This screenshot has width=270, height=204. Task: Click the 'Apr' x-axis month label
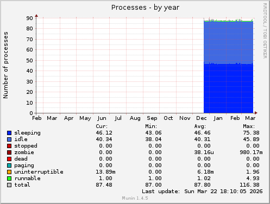click(69, 118)
